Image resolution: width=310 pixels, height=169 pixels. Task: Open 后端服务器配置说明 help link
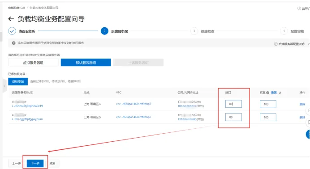coord(291,44)
